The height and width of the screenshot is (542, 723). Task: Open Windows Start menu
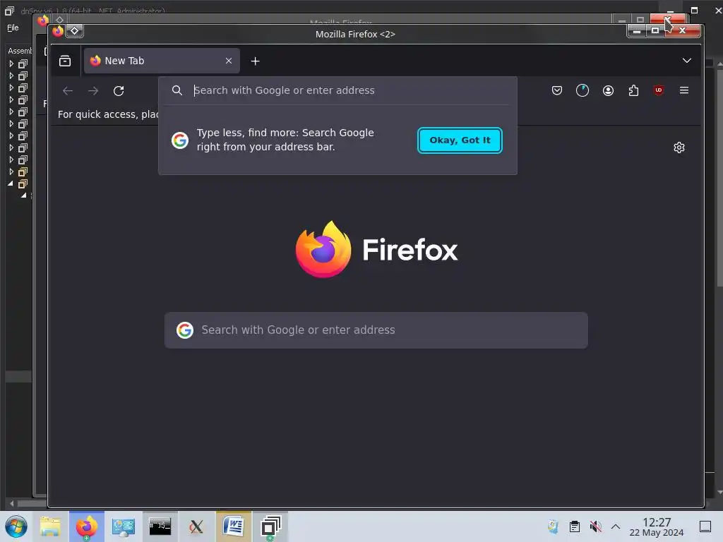16,526
